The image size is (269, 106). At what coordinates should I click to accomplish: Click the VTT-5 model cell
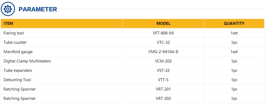click(x=163, y=80)
